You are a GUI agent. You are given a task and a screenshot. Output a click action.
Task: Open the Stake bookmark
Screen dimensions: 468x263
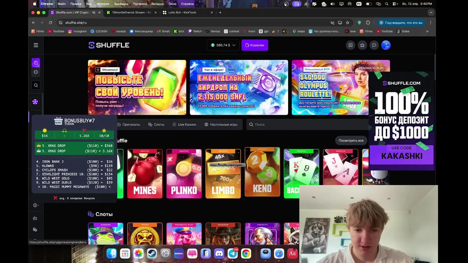point(403,31)
